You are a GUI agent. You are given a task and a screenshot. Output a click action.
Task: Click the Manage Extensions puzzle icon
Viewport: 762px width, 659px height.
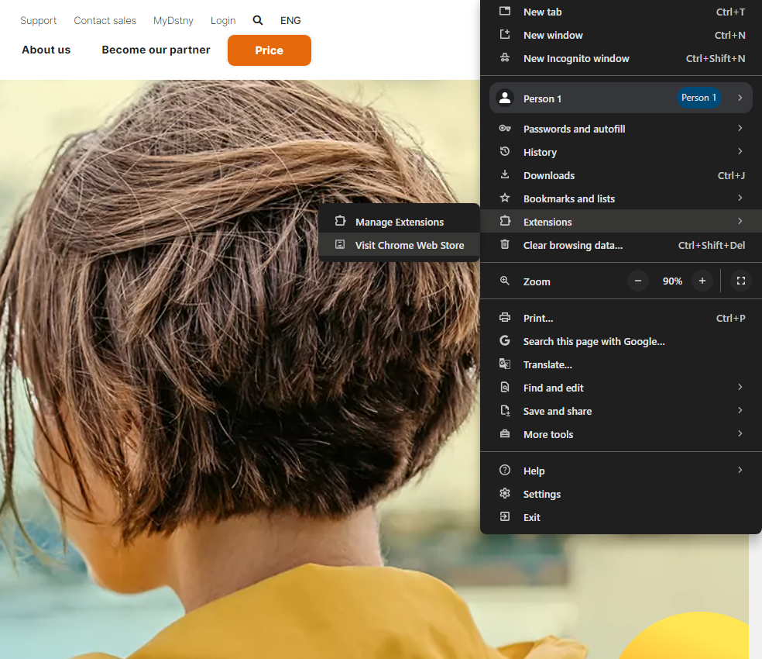pyautogui.click(x=340, y=221)
